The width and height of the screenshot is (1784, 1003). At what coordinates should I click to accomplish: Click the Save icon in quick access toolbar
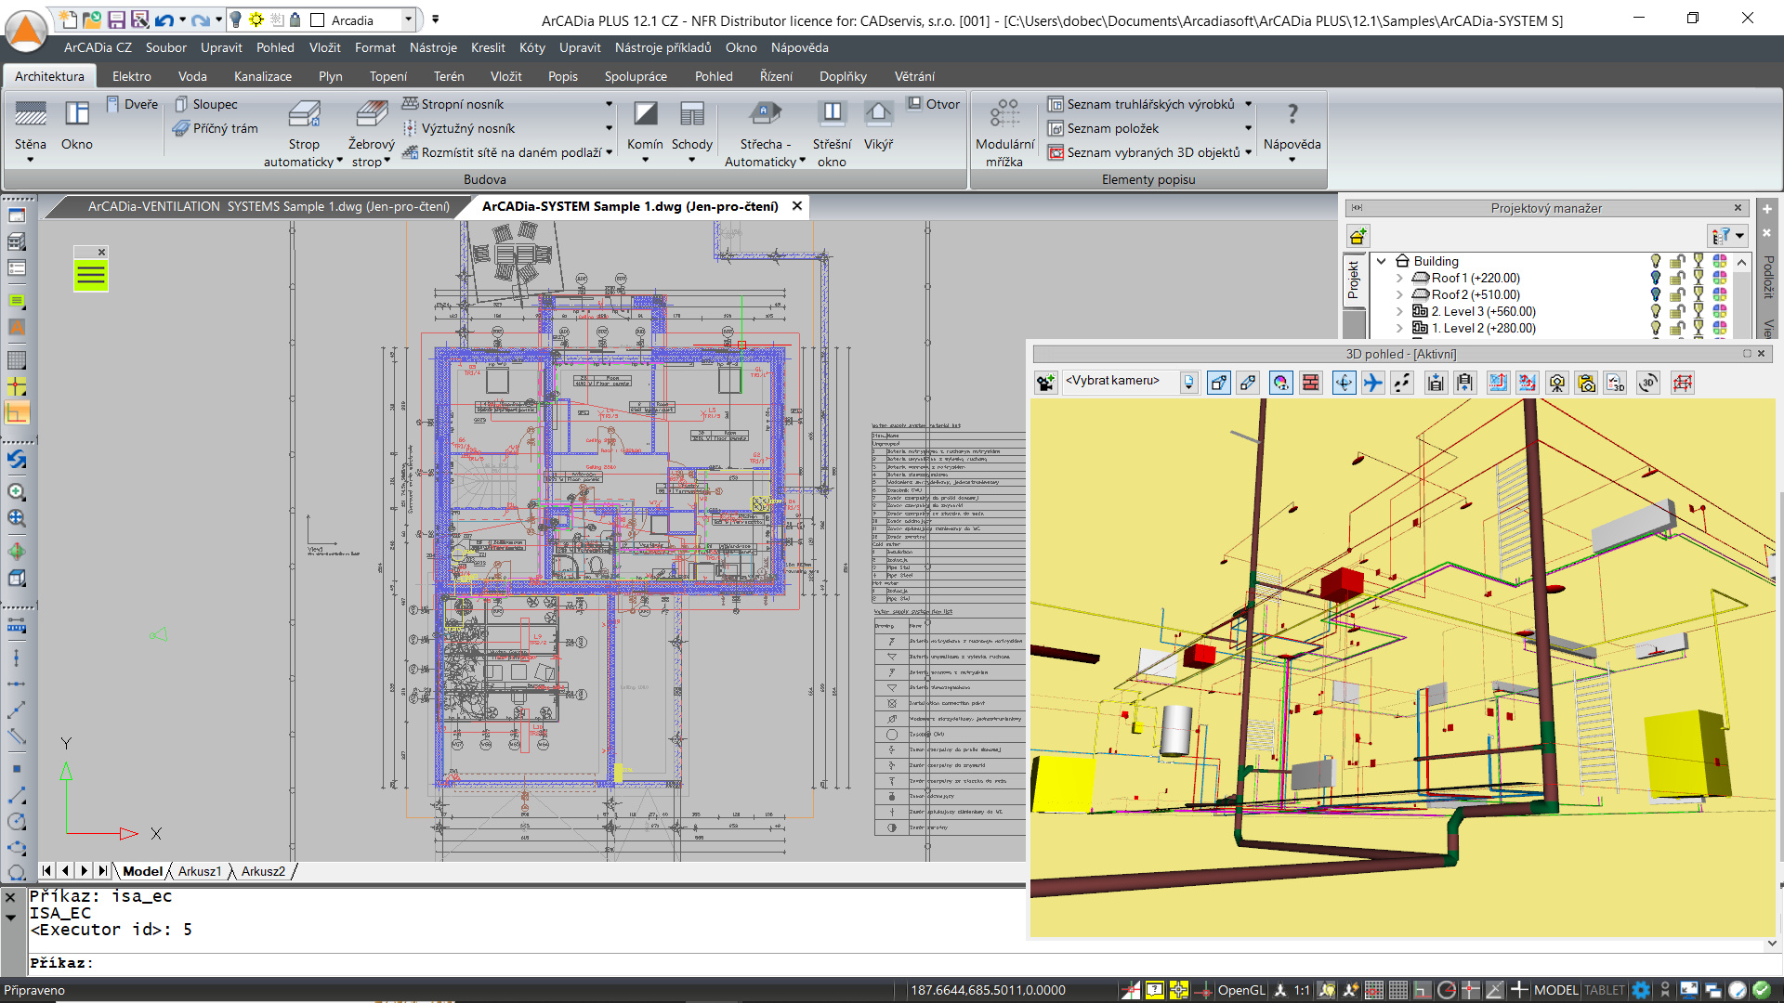[116, 20]
